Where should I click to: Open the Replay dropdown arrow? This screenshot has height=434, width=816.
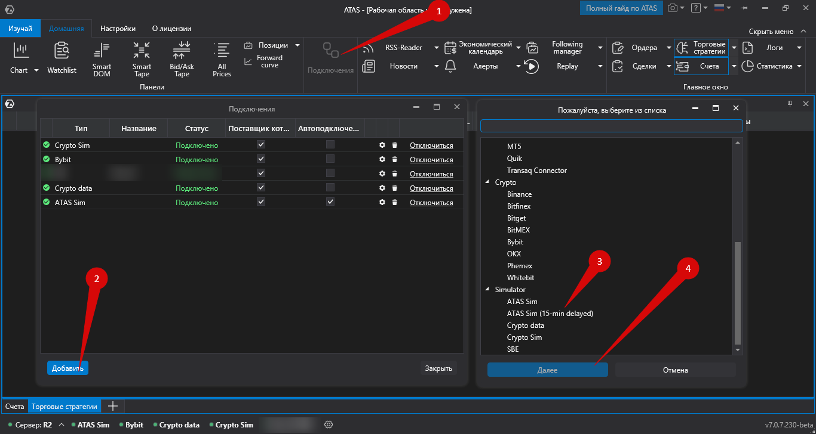point(599,66)
